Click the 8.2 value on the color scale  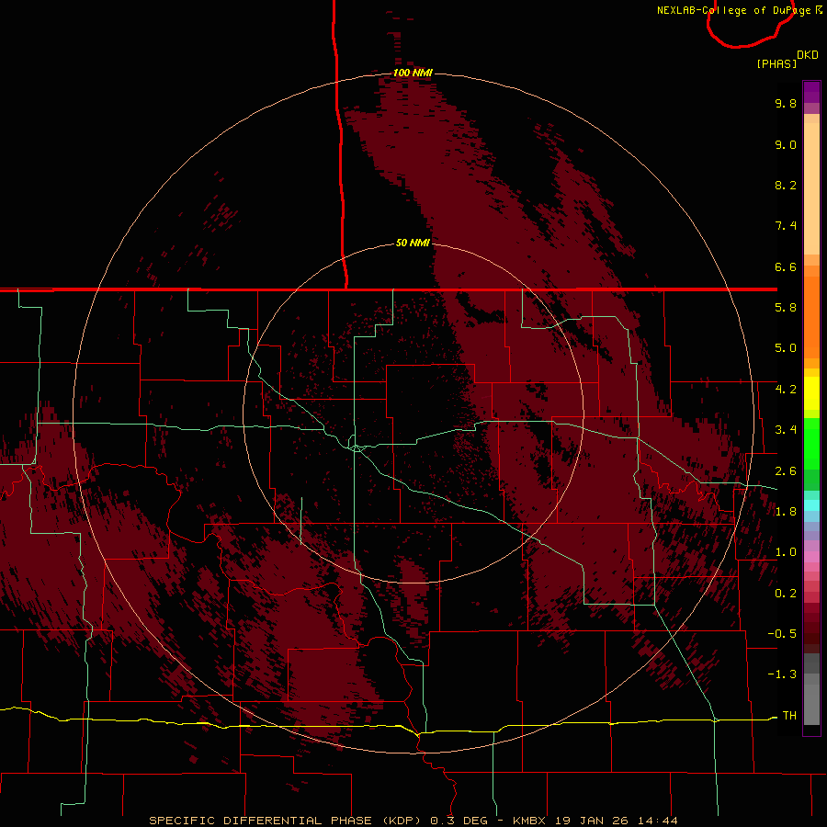coord(786,185)
